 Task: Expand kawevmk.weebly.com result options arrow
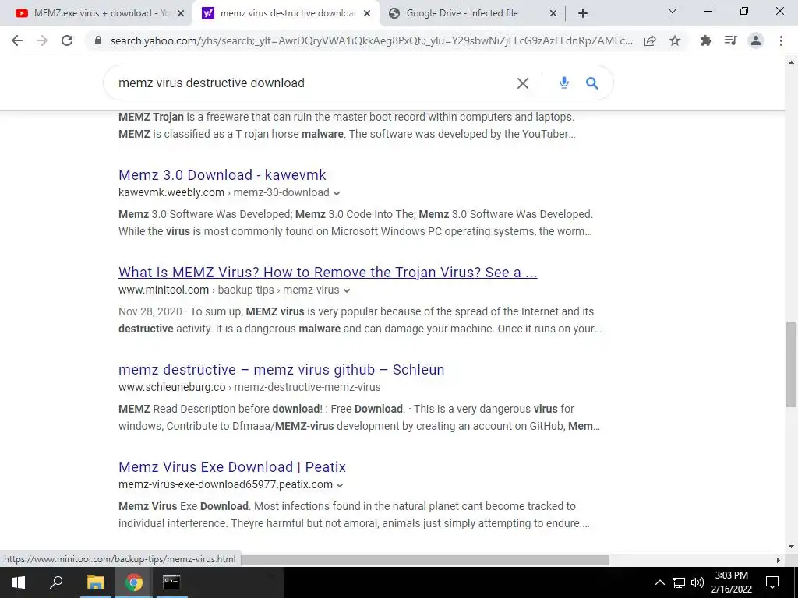coord(337,193)
